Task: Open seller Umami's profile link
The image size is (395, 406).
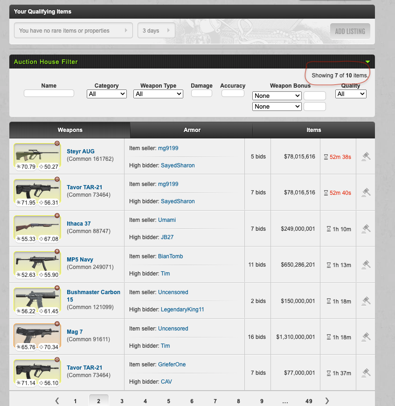Action: (x=167, y=220)
